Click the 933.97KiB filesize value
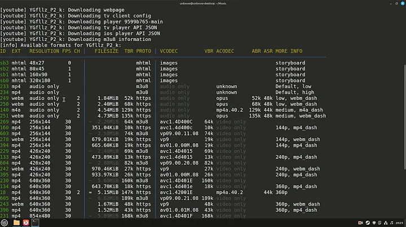 point(105,175)
